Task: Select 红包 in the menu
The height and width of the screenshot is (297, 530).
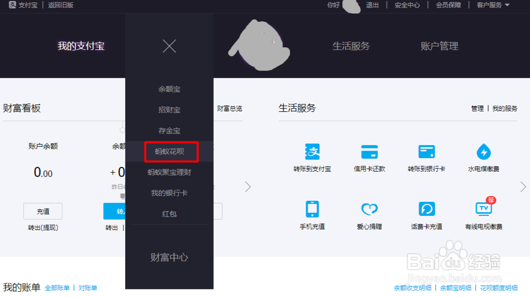Action: 170,214
